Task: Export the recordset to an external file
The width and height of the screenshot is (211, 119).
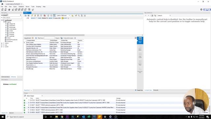Action: coord(62,38)
